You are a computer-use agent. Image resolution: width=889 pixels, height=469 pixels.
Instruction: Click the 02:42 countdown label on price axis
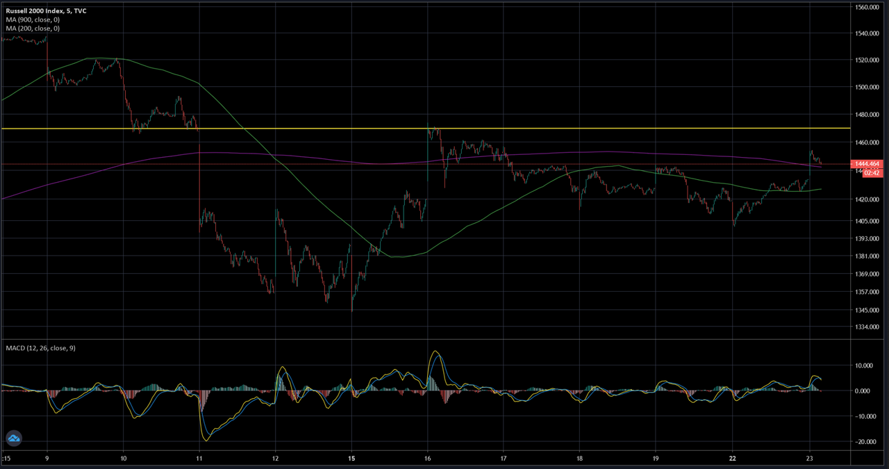[x=873, y=172]
